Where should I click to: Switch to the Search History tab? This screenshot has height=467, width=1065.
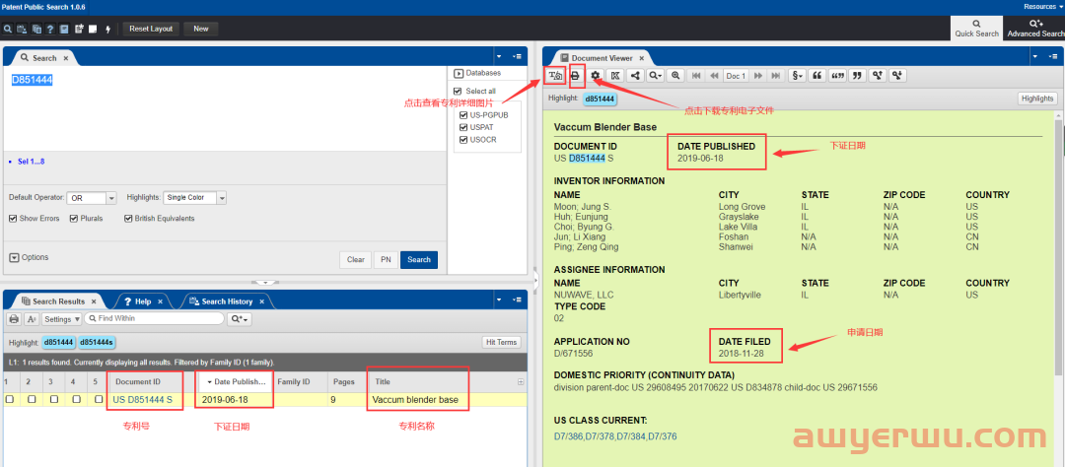226,301
